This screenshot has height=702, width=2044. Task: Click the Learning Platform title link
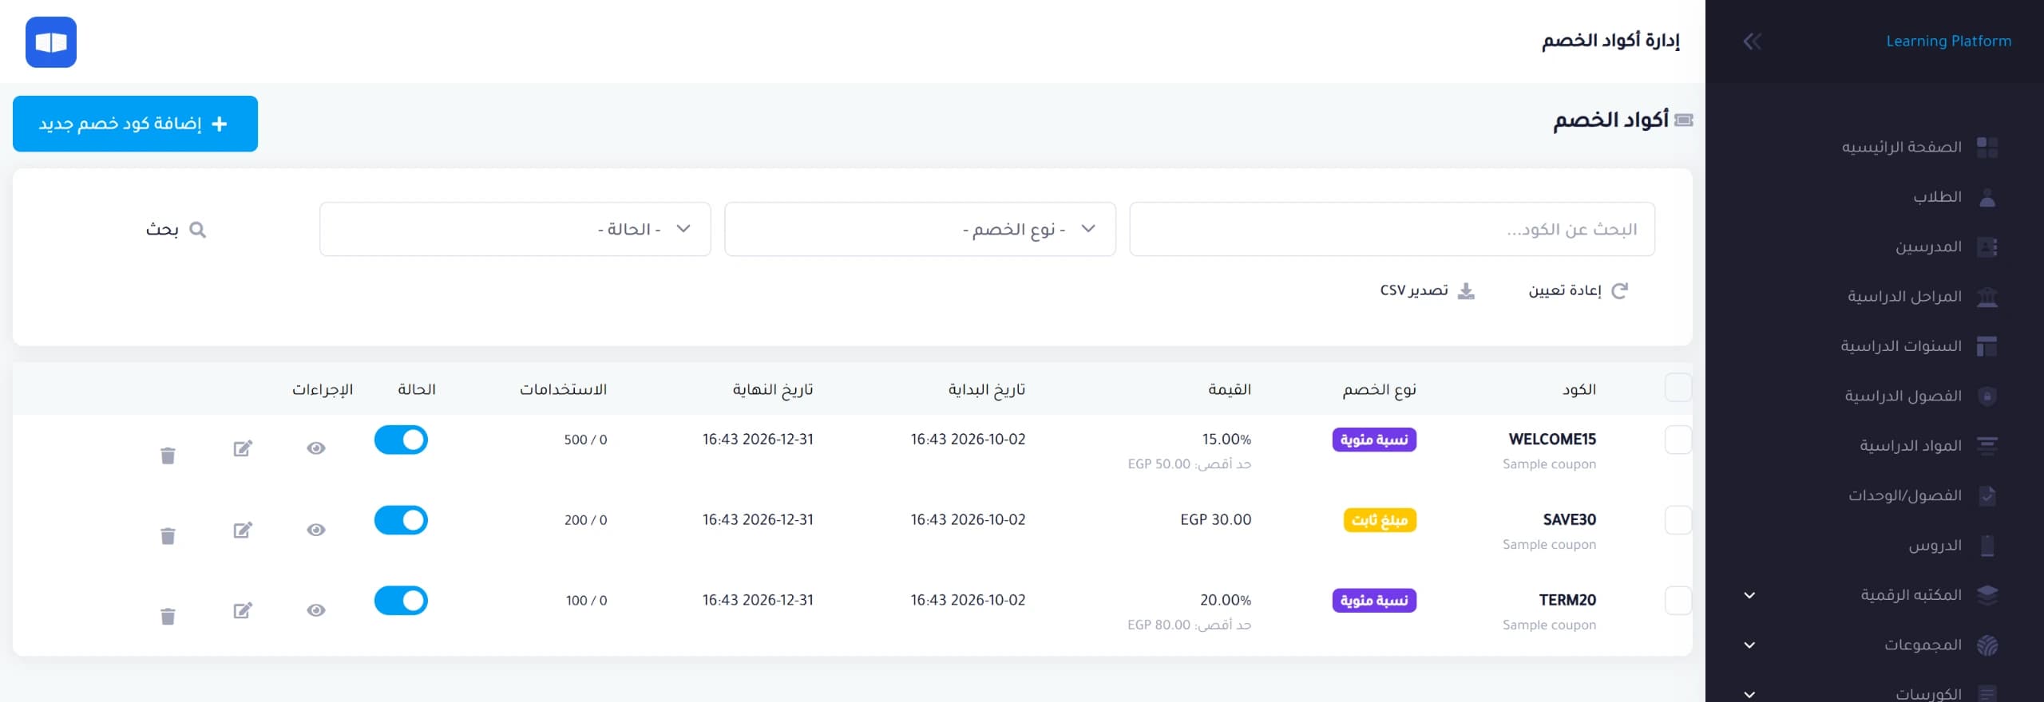point(1948,41)
